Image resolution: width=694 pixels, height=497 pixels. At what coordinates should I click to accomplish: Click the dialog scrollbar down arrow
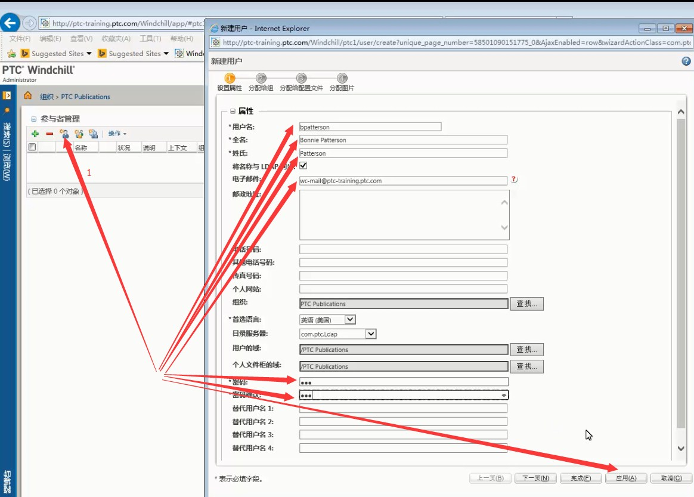[x=681, y=448]
